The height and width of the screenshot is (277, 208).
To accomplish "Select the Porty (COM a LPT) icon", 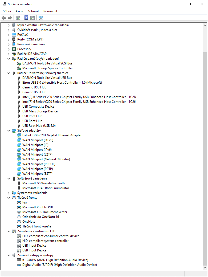I will coord(14,39).
